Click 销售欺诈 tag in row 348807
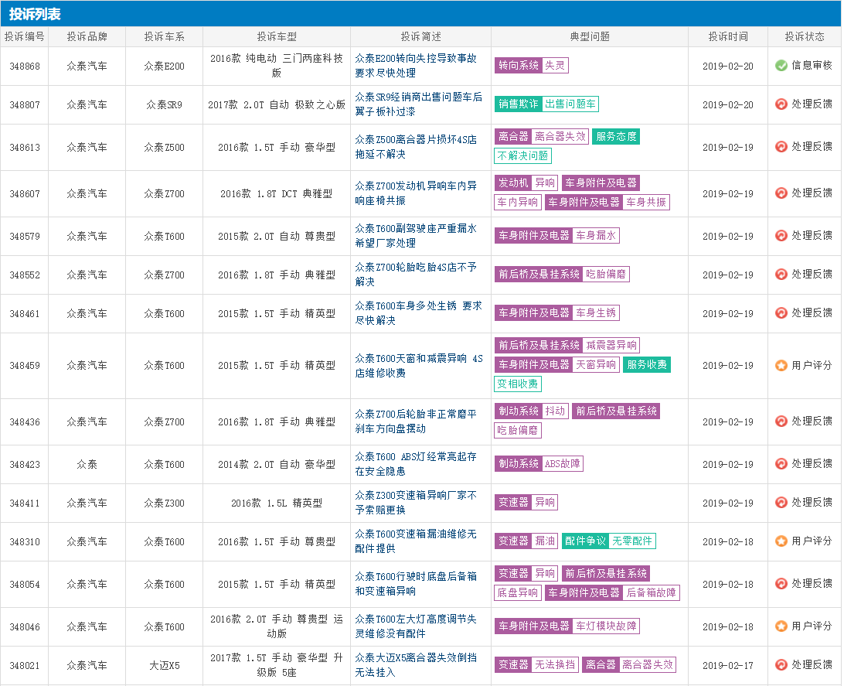The width and height of the screenshot is (844, 686). pos(519,104)
